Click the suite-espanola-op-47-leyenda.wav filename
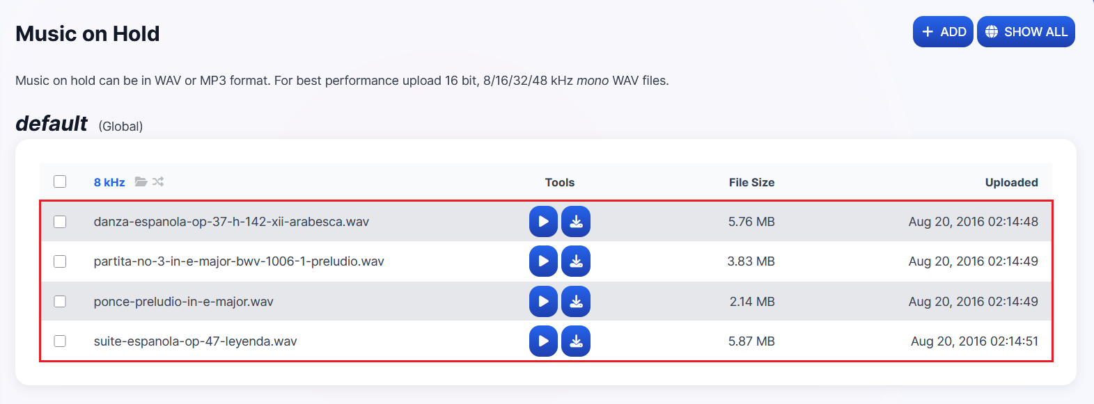The image size is (1094, 404). tap(195, 341)
